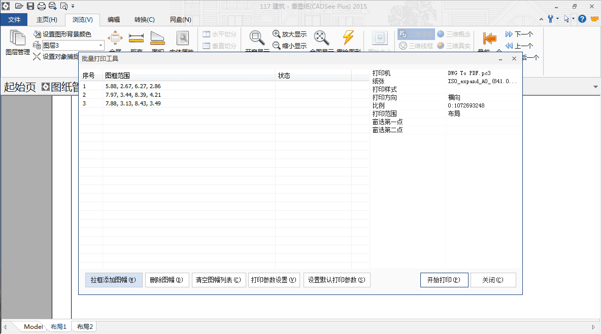Click the save icon in quick access toolbar
This screenshot has width=601, height=334.
[30, 6]
